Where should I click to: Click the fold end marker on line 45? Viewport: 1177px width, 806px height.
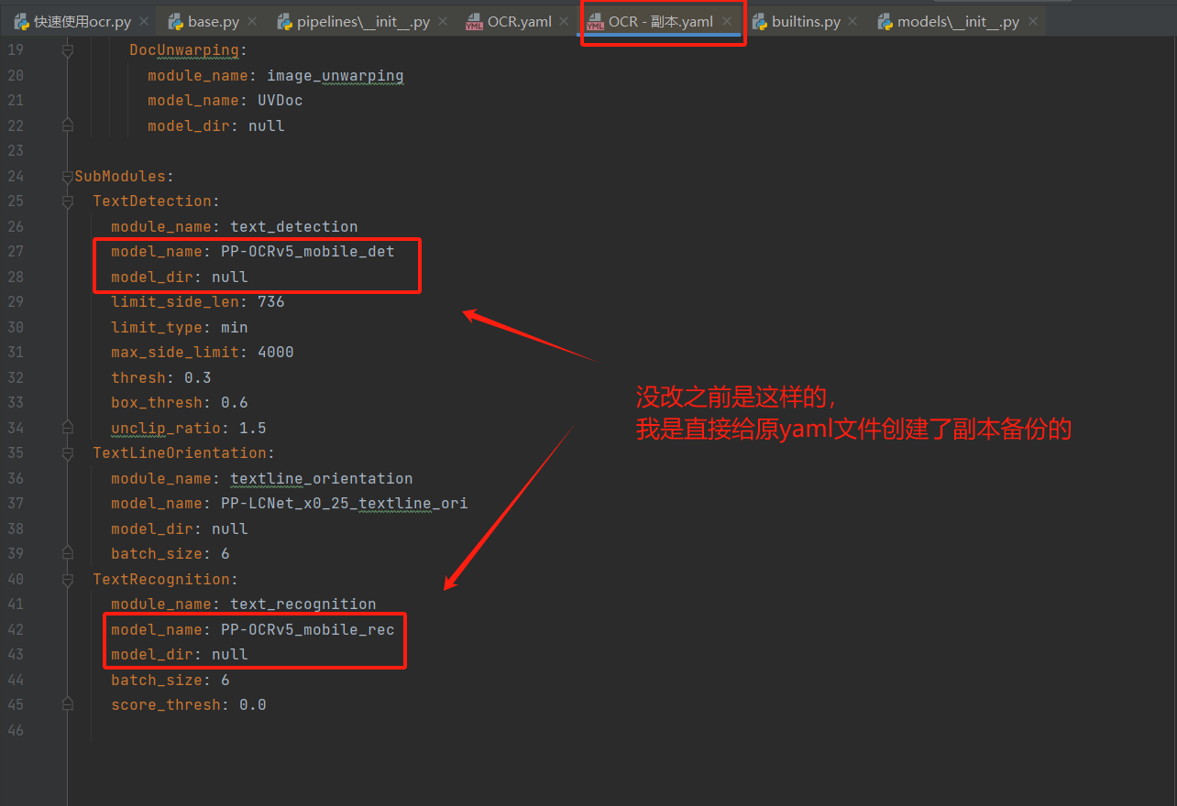coord(67,705)
